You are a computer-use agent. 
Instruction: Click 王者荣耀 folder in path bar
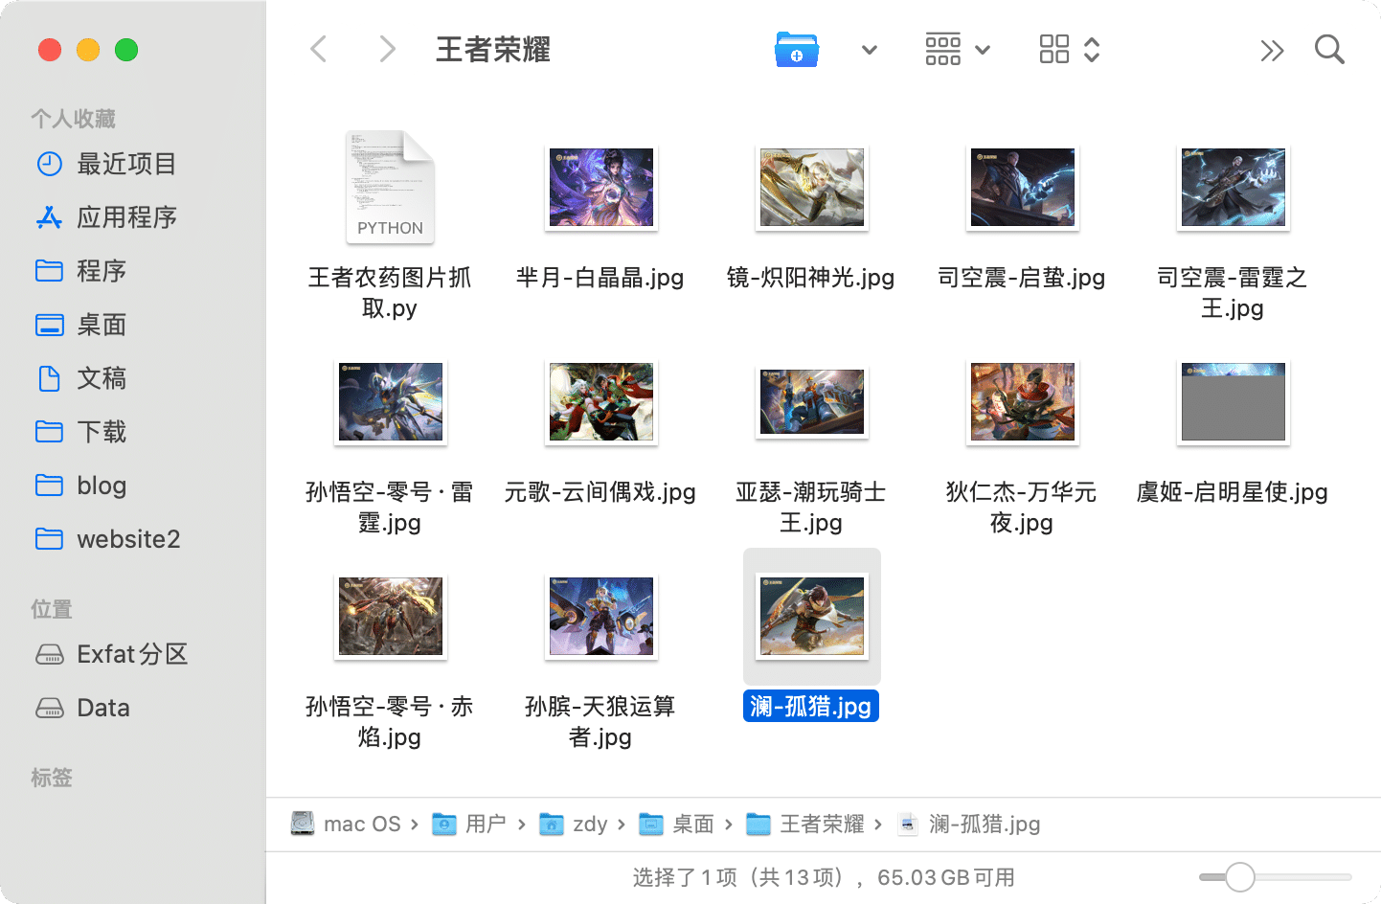806,824
